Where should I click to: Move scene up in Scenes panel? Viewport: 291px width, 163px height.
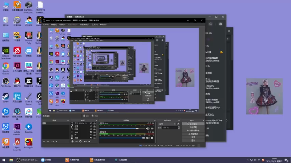53,141
